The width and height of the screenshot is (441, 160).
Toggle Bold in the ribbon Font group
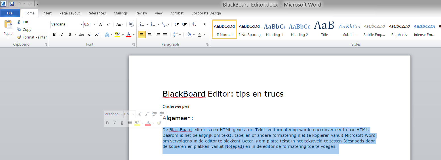coord(54,35)
